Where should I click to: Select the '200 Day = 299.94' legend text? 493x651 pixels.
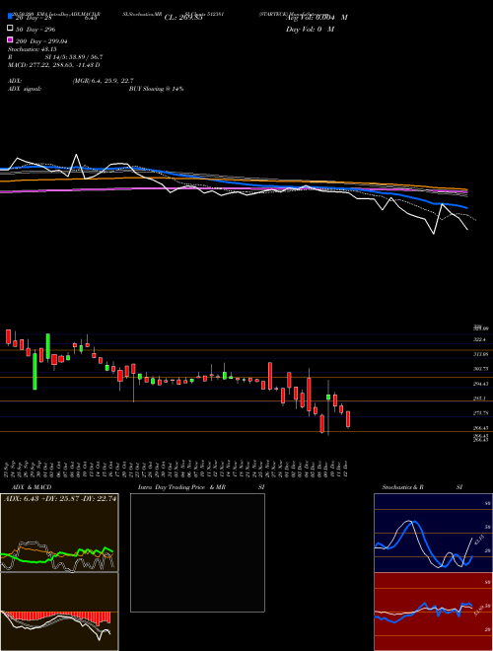41,41
